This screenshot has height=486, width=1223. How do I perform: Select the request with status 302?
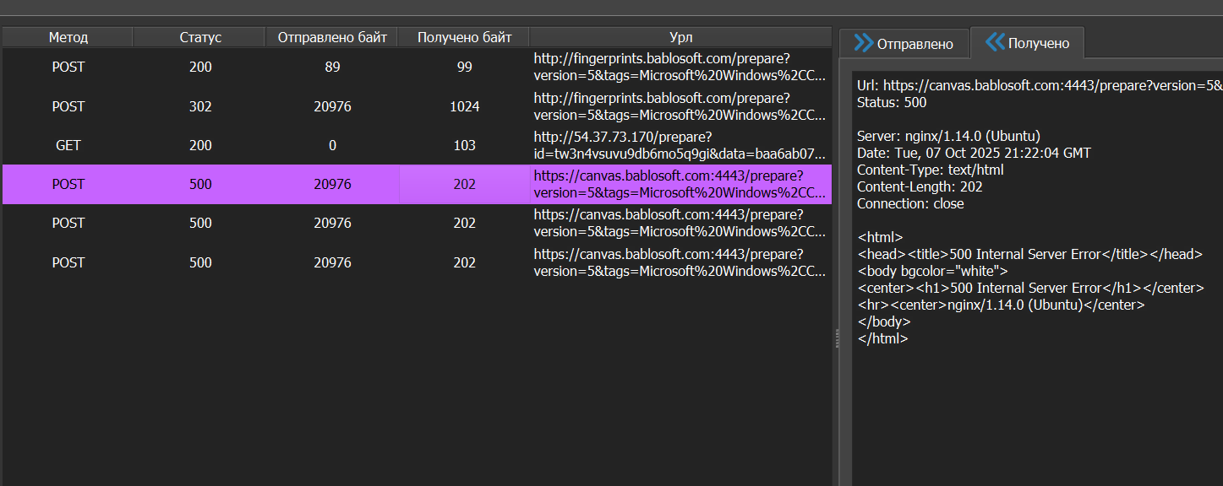(x=200, y=106)
